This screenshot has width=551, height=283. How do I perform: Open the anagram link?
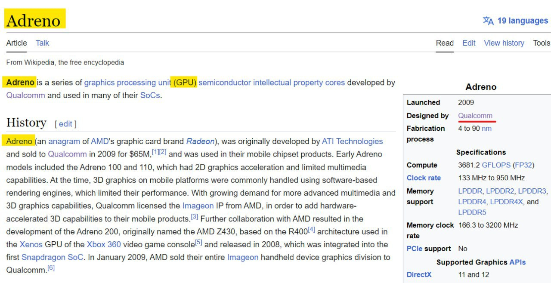64,141
